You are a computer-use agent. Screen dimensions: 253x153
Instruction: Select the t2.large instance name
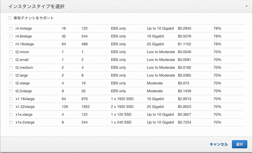pos(22,76)
